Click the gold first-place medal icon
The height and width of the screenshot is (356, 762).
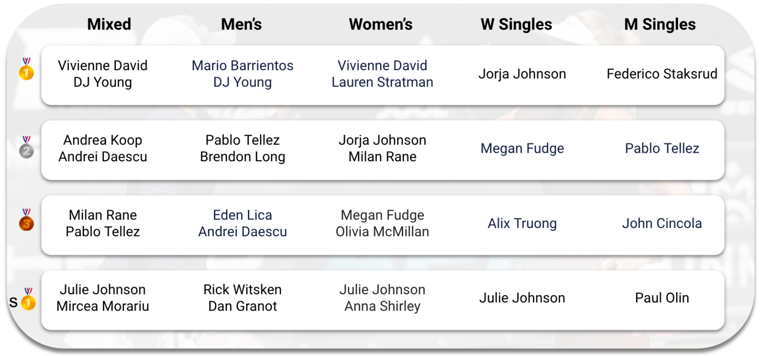click(x=27, y=69)
